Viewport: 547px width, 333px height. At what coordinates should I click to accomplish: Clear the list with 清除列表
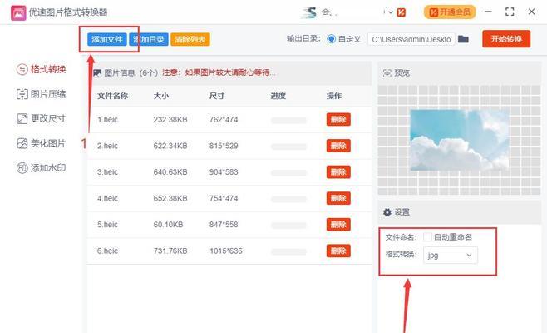point(190,39)
